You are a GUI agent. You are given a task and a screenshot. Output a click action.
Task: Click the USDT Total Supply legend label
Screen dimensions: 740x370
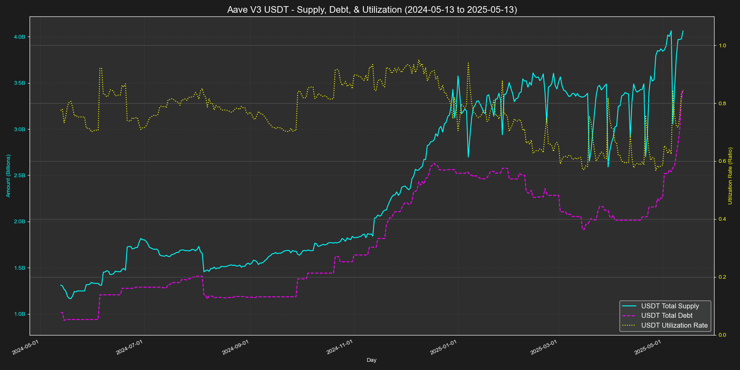coord(670,306)
